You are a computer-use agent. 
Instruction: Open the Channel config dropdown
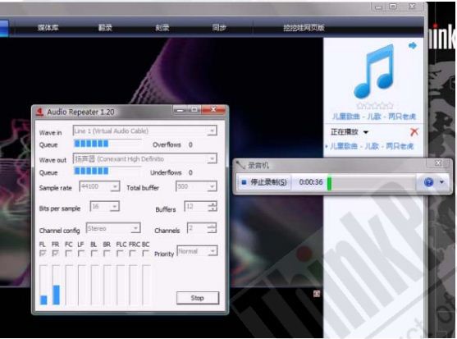135,228
